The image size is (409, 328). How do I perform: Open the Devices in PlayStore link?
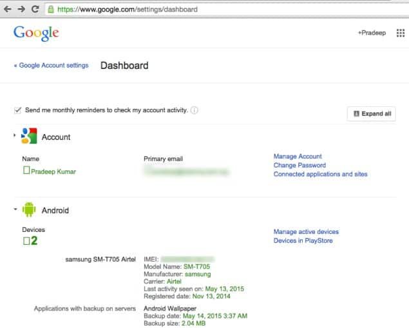click(x=303, y=240)
